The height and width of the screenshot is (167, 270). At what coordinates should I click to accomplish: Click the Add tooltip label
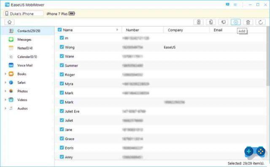pyautogui.click(x=242, y=31)
